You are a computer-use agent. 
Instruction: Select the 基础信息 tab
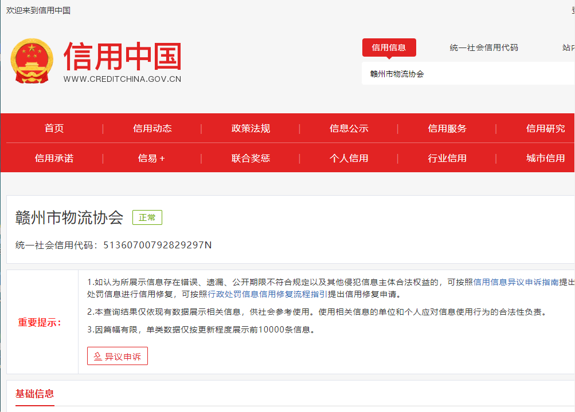click(x=34, y=394)
